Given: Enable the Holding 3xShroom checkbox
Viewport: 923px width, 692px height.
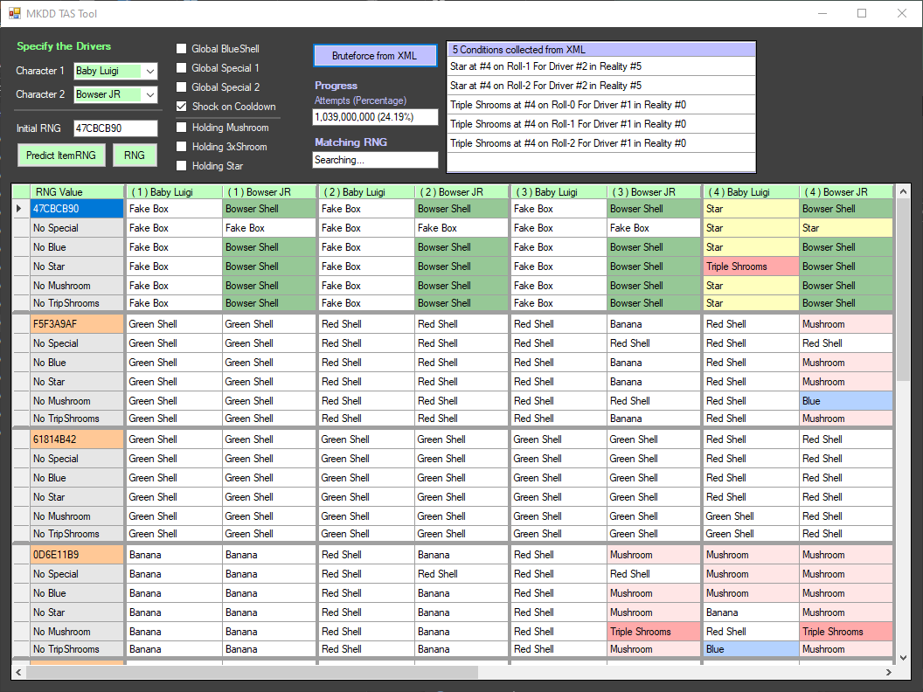Looking at the screenshot, I should point(182,147).
